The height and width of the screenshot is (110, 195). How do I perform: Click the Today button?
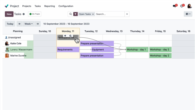10,24
